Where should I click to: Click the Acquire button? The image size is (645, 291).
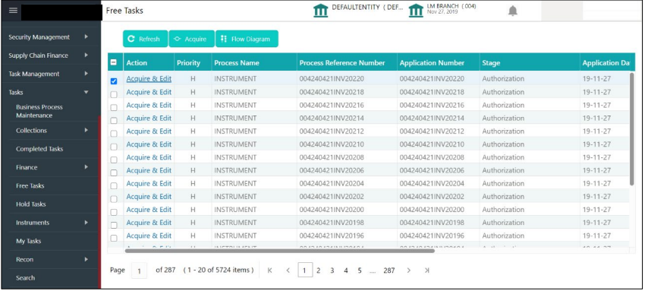pyautogui.click(x=192, y=39)
